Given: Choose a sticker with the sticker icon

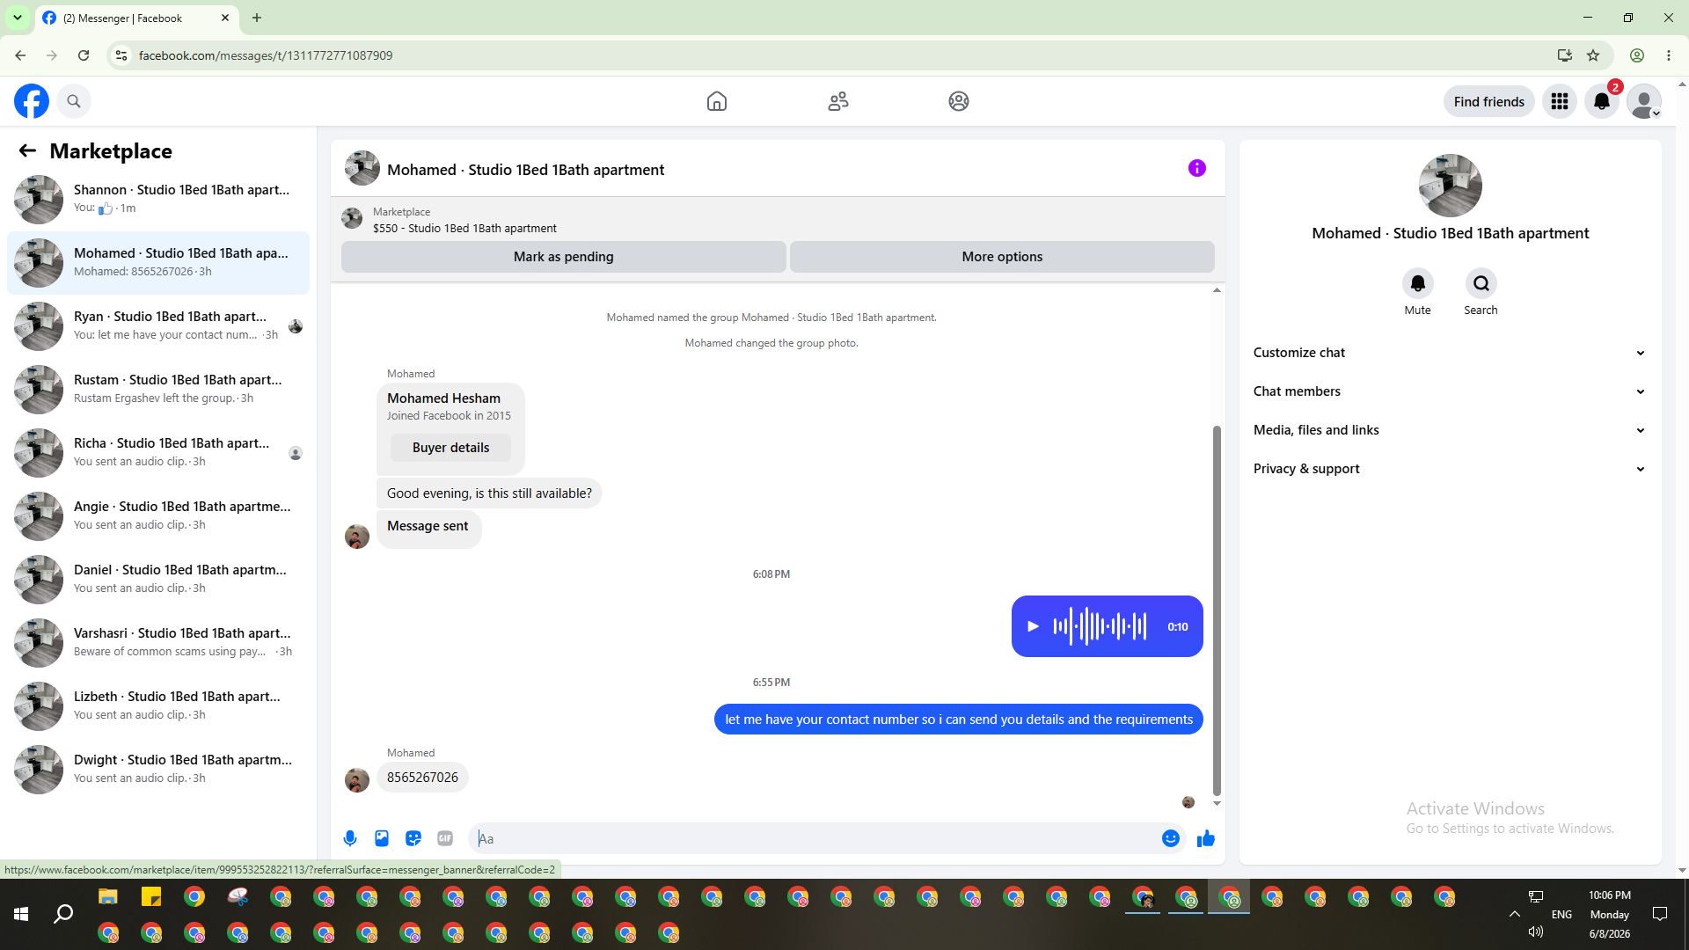Looking at the screenshot, I should (x=413, y=838).
